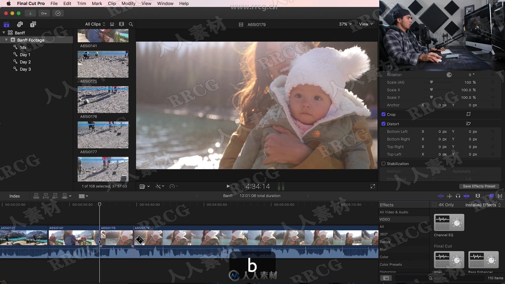Click the browser search magnifier
Screen dimensions: 505x284
(131, 24)
